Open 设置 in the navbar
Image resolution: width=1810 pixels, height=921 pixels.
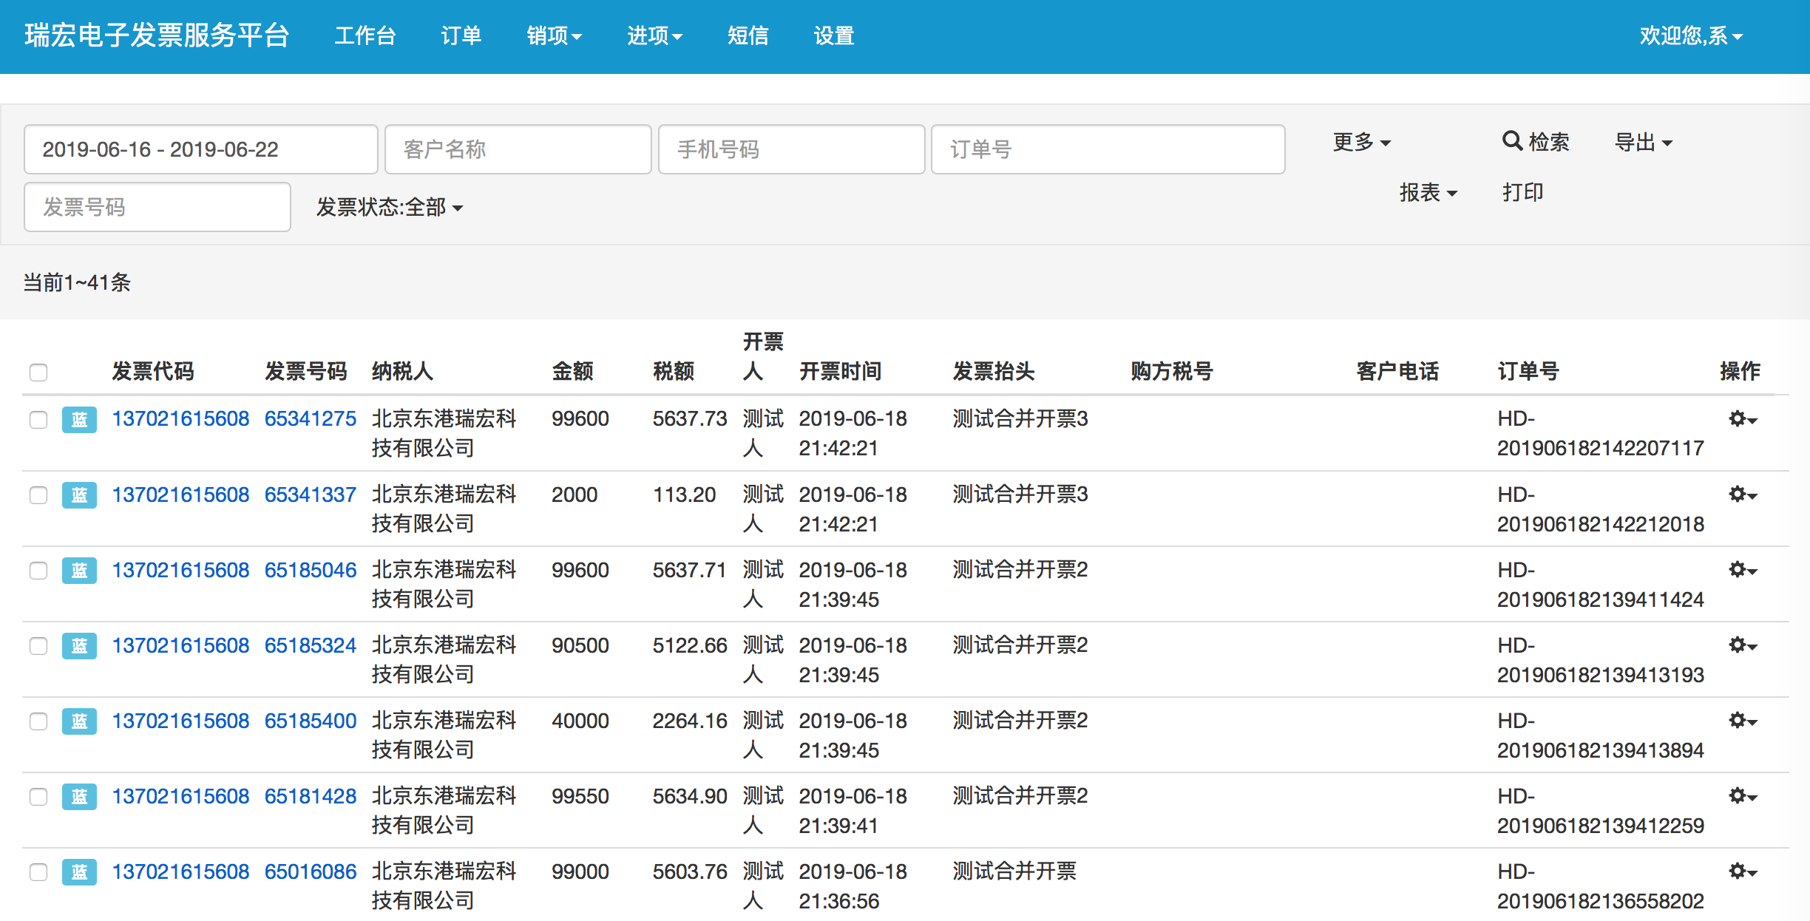pyautogui.click(x=834, y=35)
